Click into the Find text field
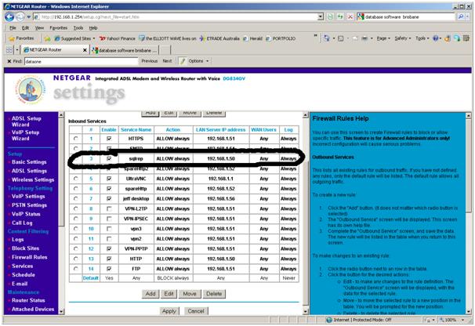 click(82, 61)
